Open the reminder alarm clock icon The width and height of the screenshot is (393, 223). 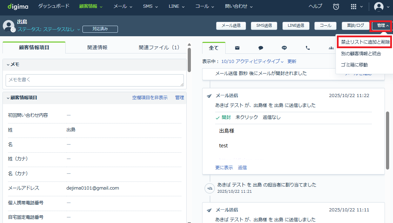tap(336, 7)
